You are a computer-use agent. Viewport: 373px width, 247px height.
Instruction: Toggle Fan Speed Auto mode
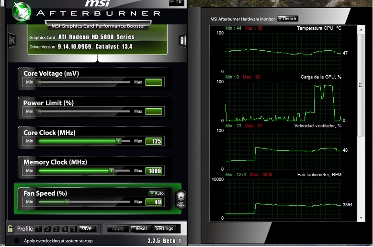(157, 193)
